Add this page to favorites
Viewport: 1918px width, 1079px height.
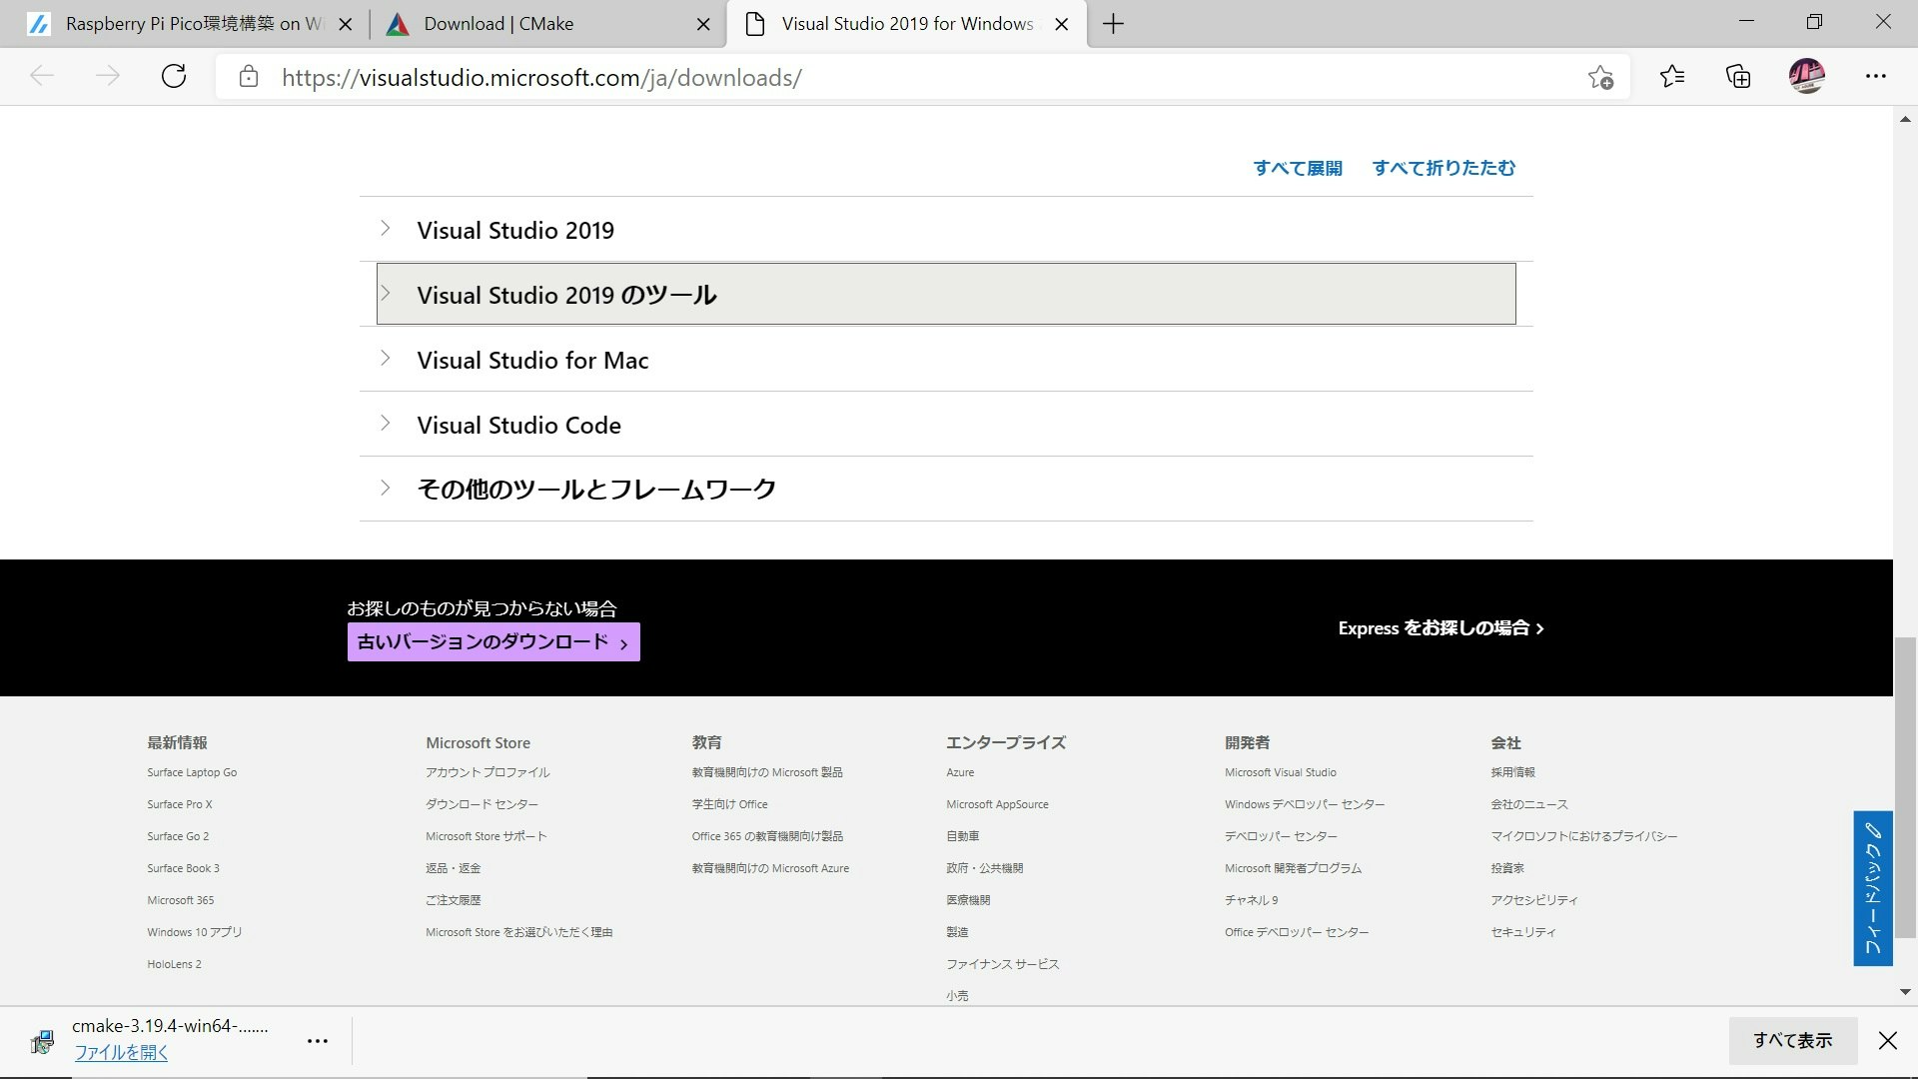1602,77
